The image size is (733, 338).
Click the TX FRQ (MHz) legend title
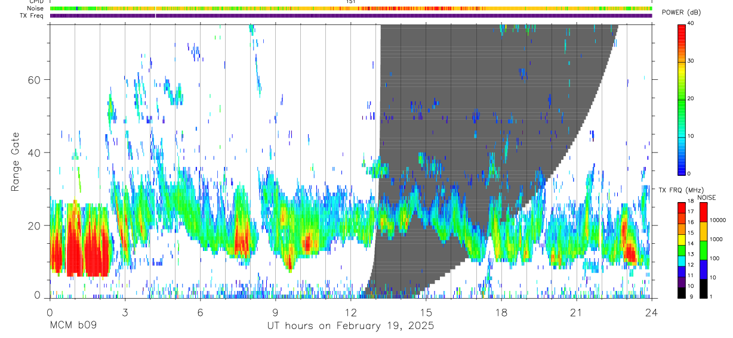click(680, 190)
